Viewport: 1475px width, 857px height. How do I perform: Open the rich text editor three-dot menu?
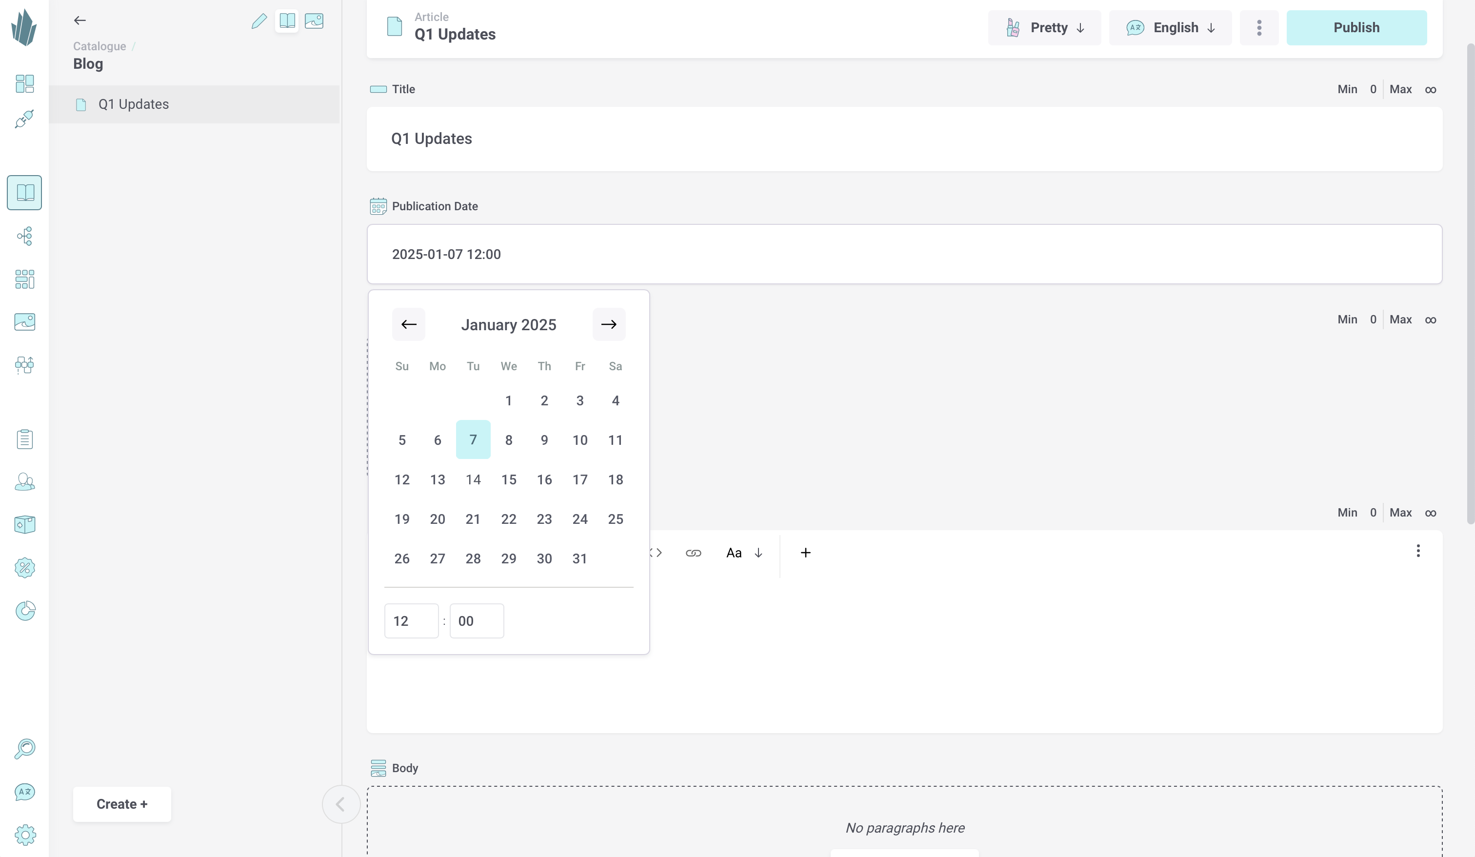(x=1418, y=551)
